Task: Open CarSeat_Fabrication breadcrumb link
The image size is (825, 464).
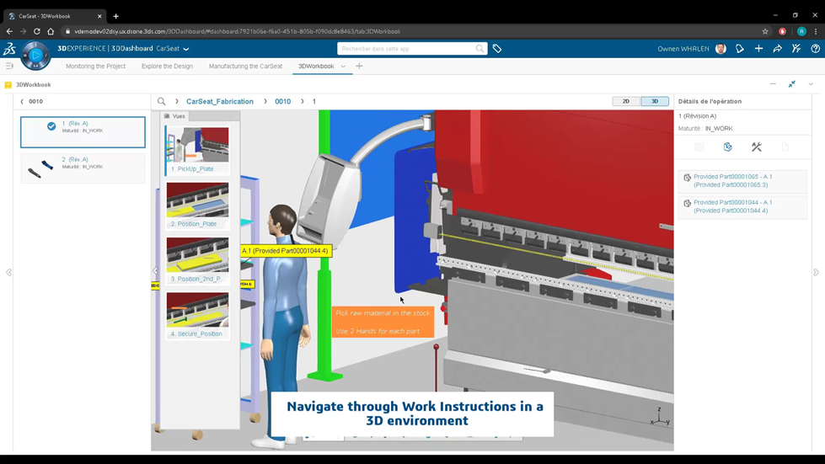Action: [220, 101]
